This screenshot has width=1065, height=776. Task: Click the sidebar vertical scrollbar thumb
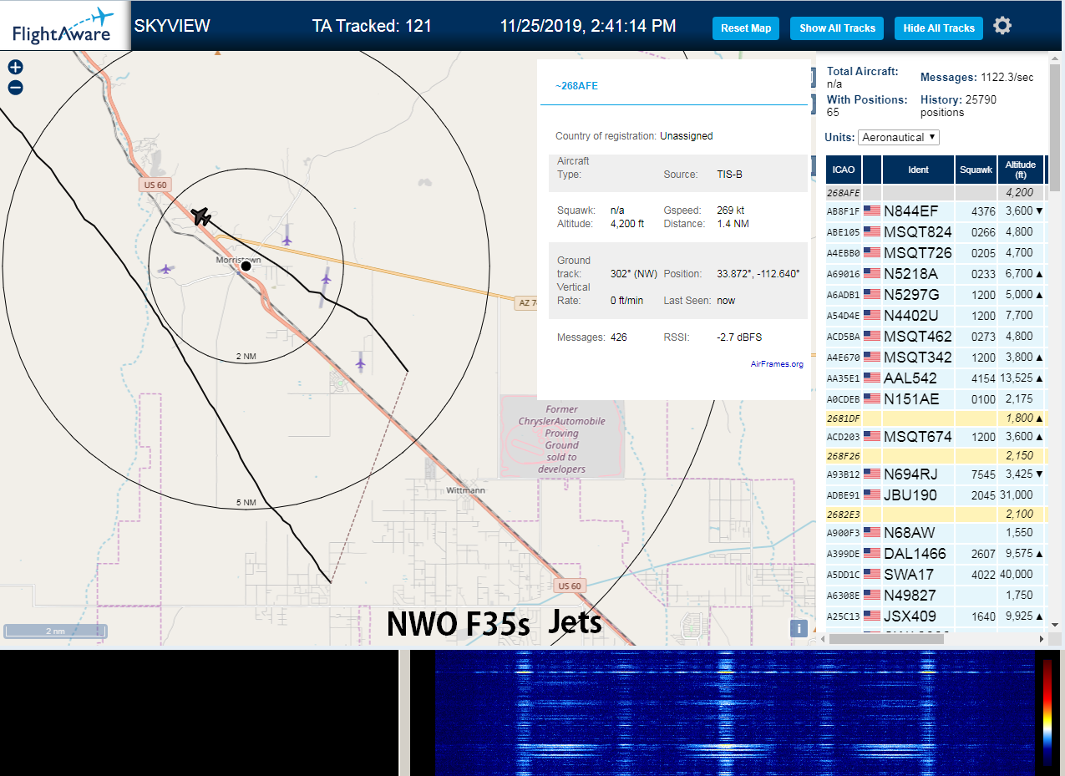pyautogui.click(x=1055, y=128)
